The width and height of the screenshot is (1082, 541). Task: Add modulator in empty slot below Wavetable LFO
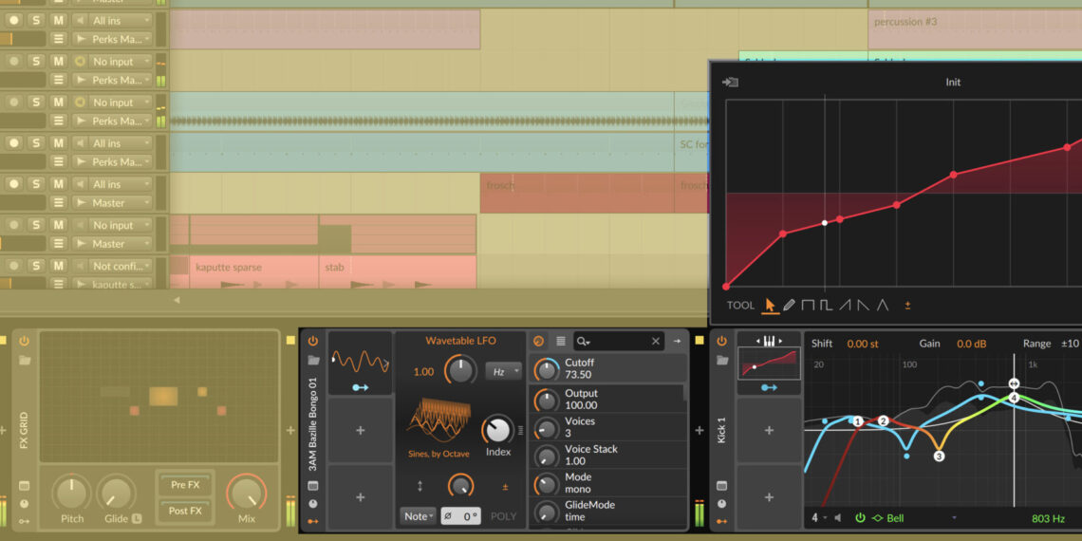(360, 430)
